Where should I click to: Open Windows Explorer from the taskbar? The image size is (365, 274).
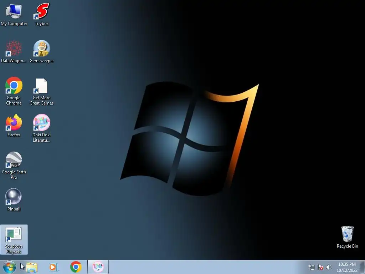(32, 267)
